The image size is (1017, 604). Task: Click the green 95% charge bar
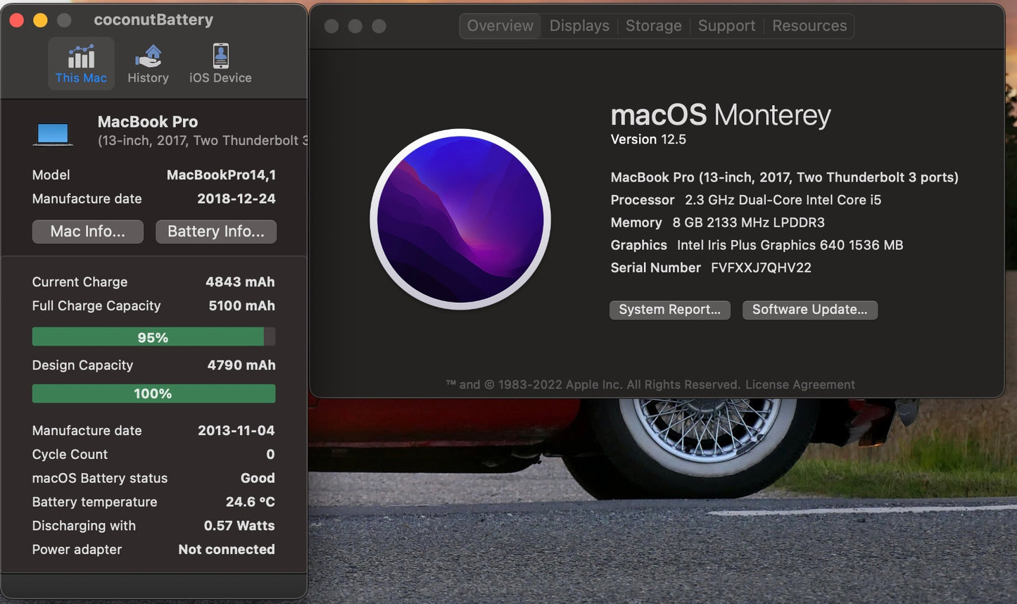point(153,336)
